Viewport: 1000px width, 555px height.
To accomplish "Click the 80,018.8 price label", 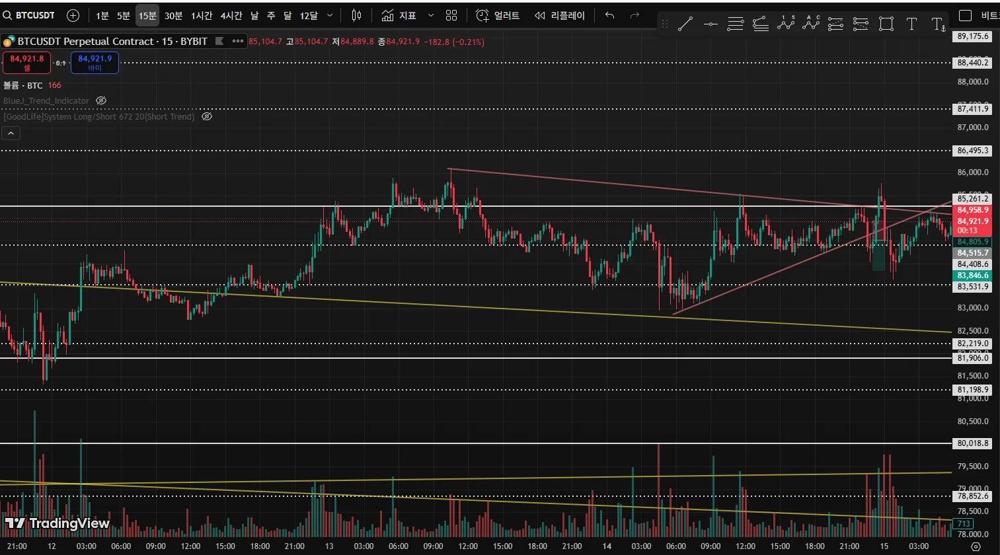I will [x=973, y=443].
